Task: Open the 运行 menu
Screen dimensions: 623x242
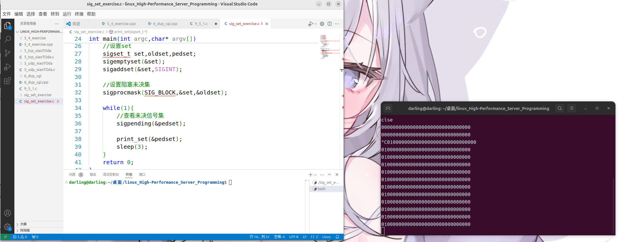Action: [x=67, y=14]
